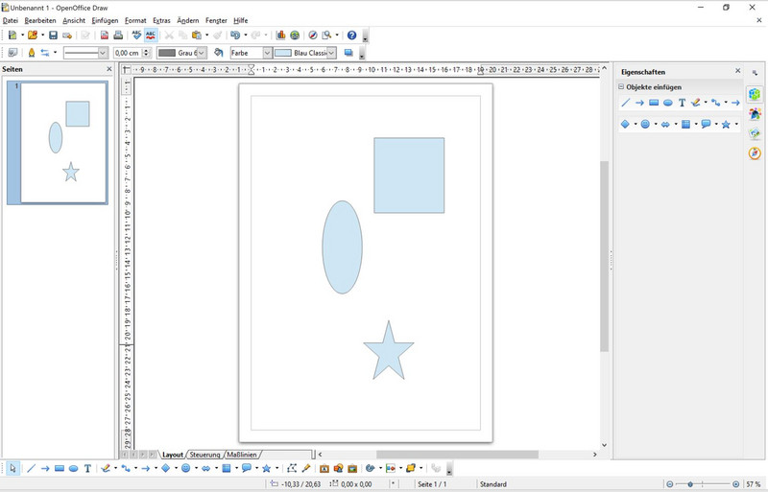Image resolution: width=768 pixels, height=492 pixels.
Task: Toggle automatic spell check
Action: (151, 35)
